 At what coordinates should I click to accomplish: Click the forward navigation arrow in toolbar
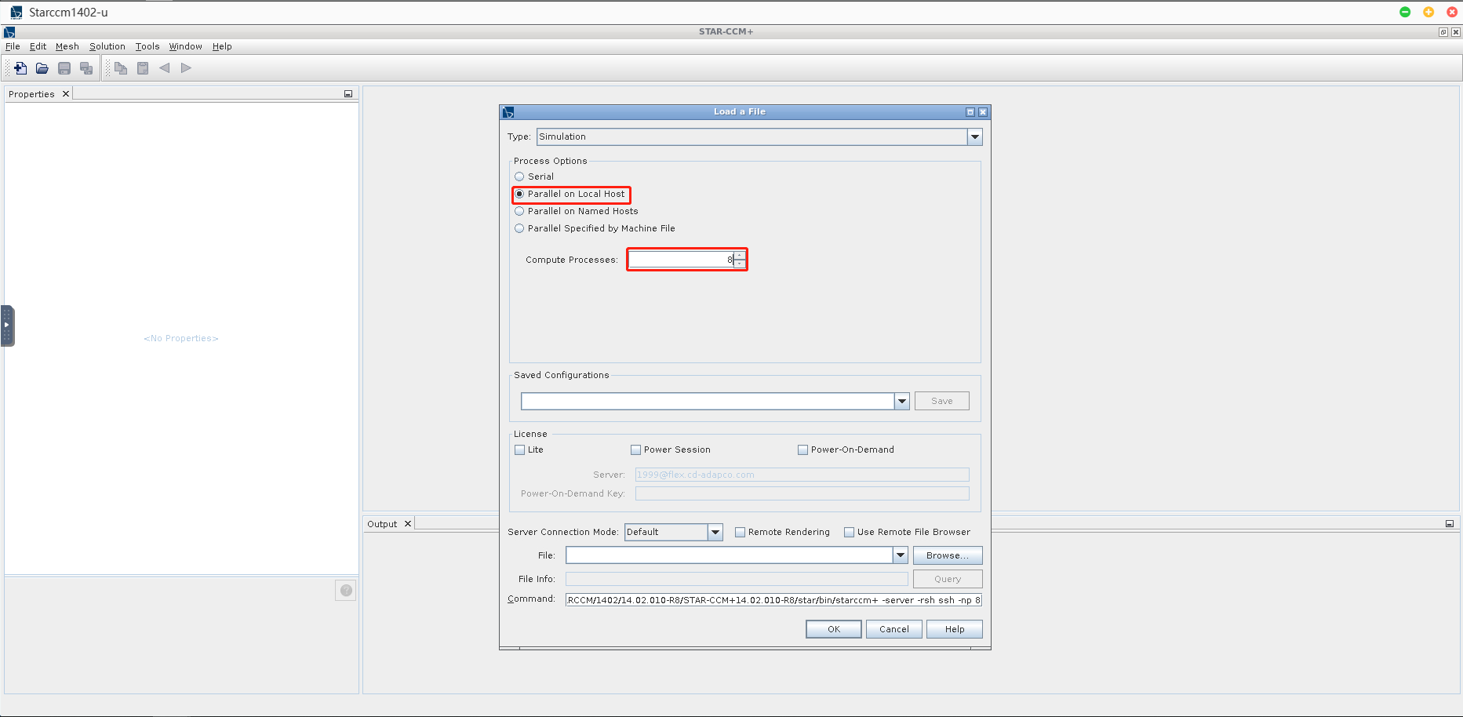pos(186,68)
